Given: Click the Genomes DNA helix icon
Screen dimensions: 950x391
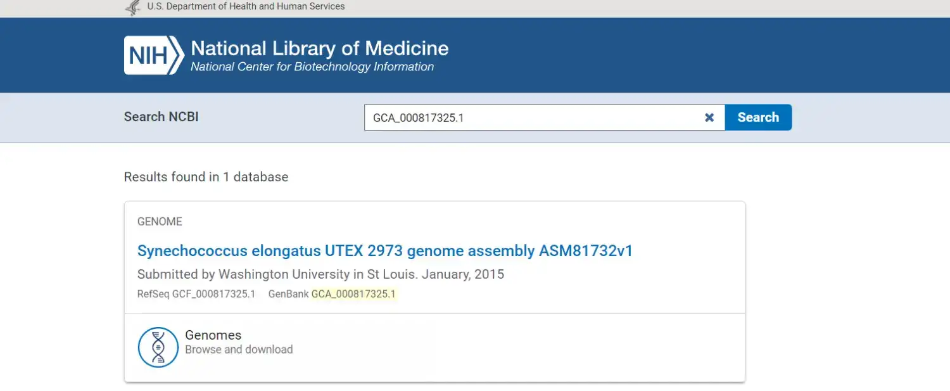Looking at the screenshot, I should click(158, 347).
